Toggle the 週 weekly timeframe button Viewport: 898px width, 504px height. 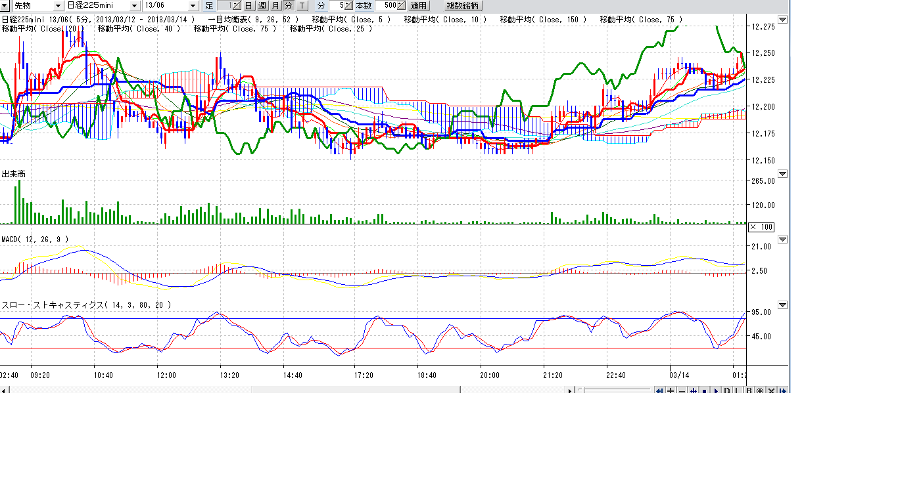point(262,5)
